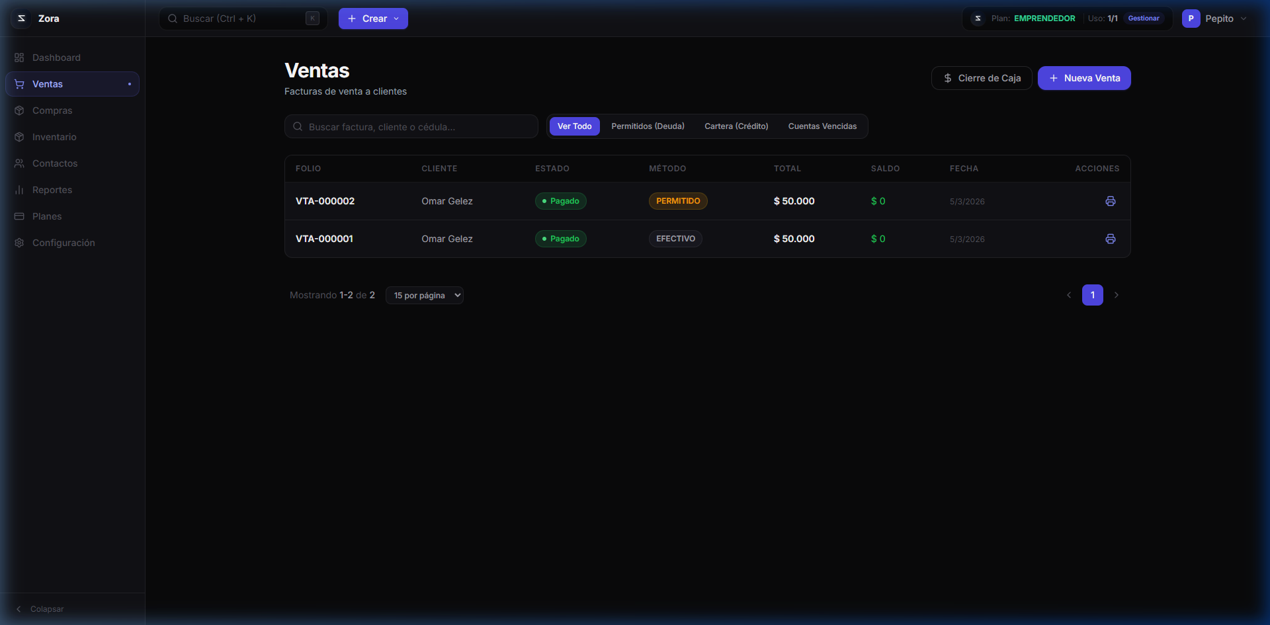The width and height of the screenshot is (1270, 625).
Task: Open Cierre de Caja
Action: (x=982, y=78)
